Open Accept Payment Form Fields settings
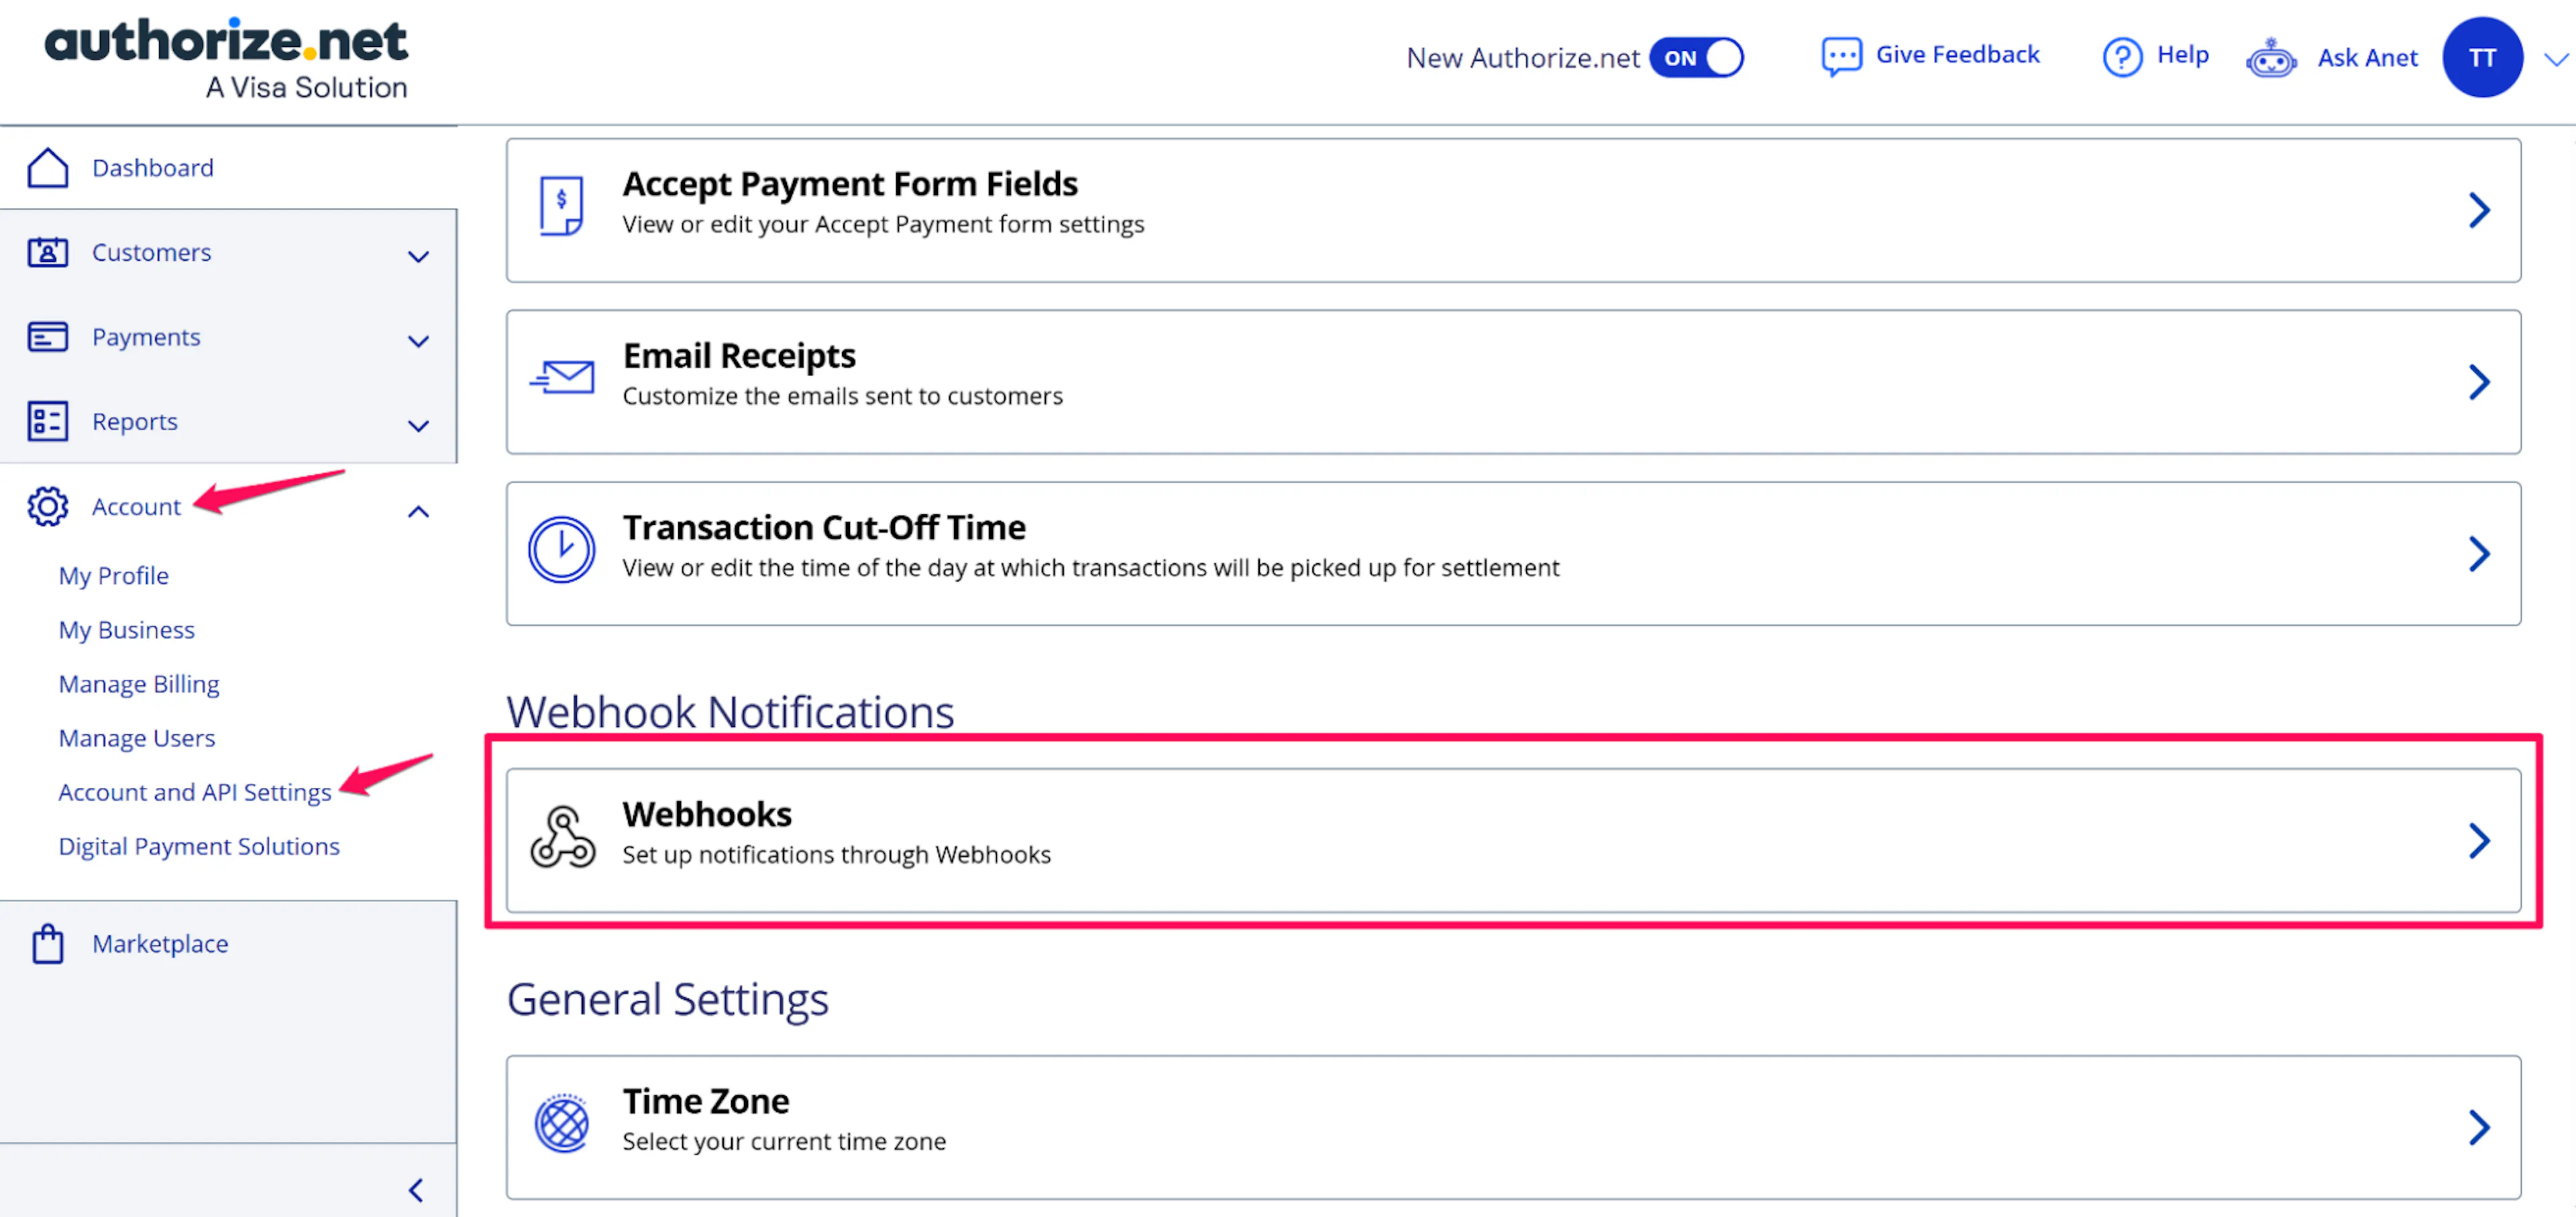The image size is (2576, 1217). click(x=1512, y=210)
